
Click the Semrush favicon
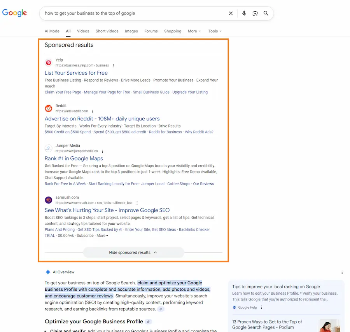coord(48,199)
